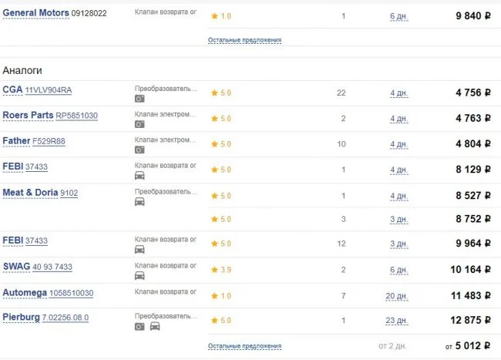501x360 pixels.
Task: Select the 12 875 ₽ Pierburg price
Action: [x=462, y=321]
